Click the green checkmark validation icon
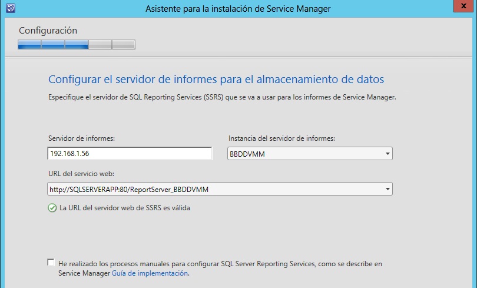This screenshot has height=288, width=477. 52,207
